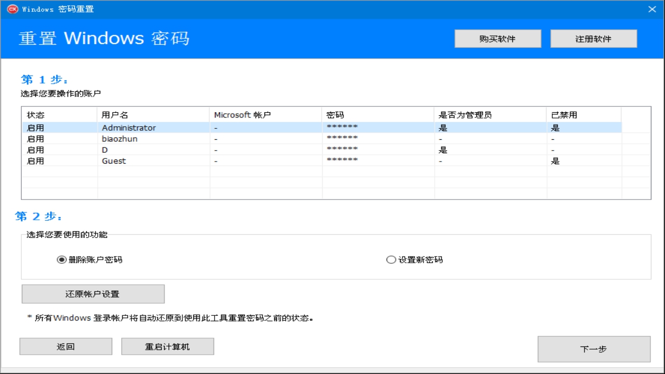The width and height of the screenshot is (665, 374).
Task: Click the app icon in the title bar
Action: click(11, 9)
